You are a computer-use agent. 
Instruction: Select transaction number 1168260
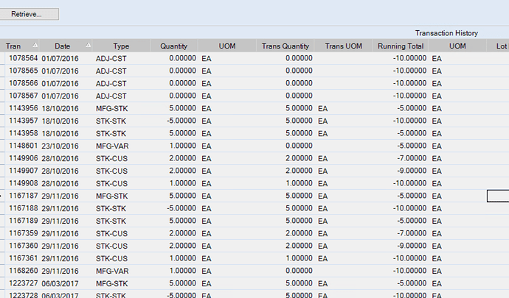coord(24,271)
